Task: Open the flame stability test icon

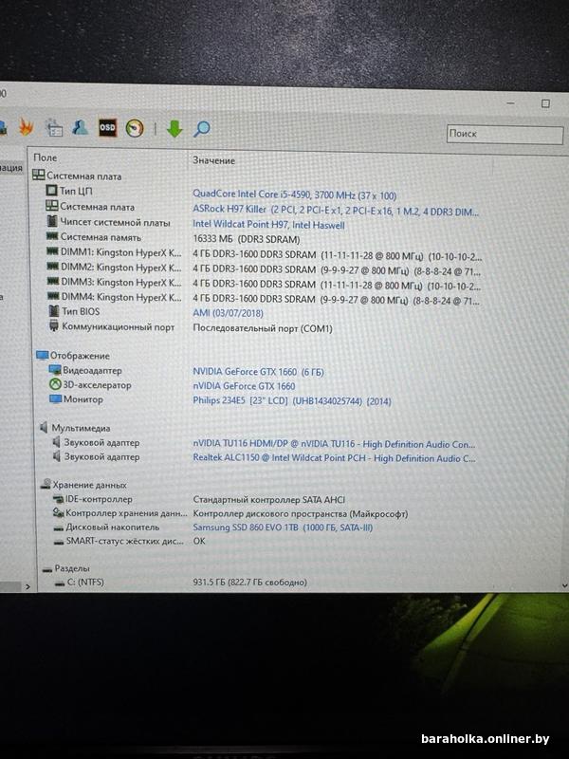Action: point(26,127)
